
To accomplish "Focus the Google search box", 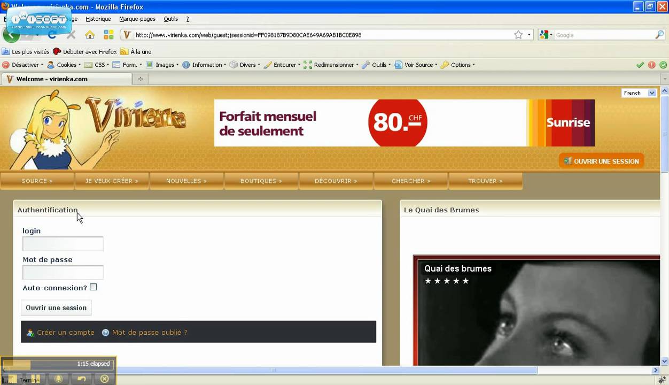I will [x=604, y=35].
